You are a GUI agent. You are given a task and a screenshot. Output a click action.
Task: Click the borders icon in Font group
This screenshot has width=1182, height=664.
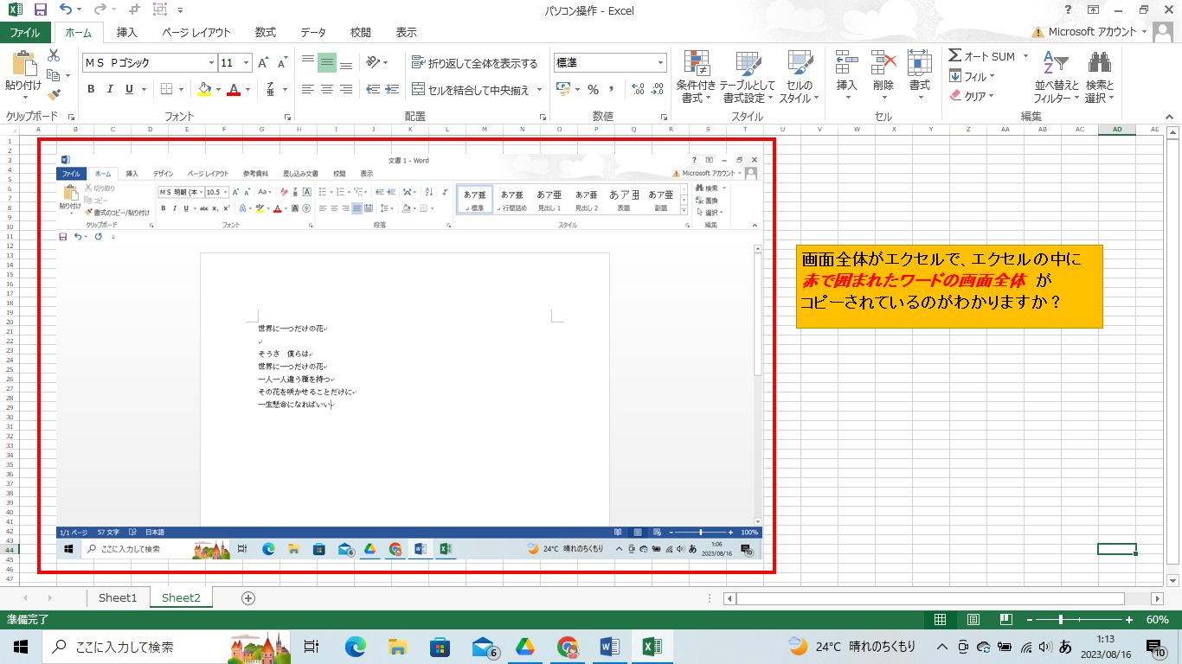coord(167,89)
